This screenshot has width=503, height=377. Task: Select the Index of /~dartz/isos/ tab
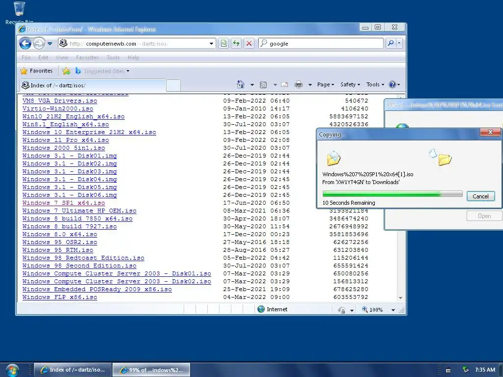(x=93, y=85)
